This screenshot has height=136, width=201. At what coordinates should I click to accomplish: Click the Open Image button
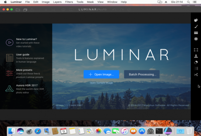click(x=101, y=74)
